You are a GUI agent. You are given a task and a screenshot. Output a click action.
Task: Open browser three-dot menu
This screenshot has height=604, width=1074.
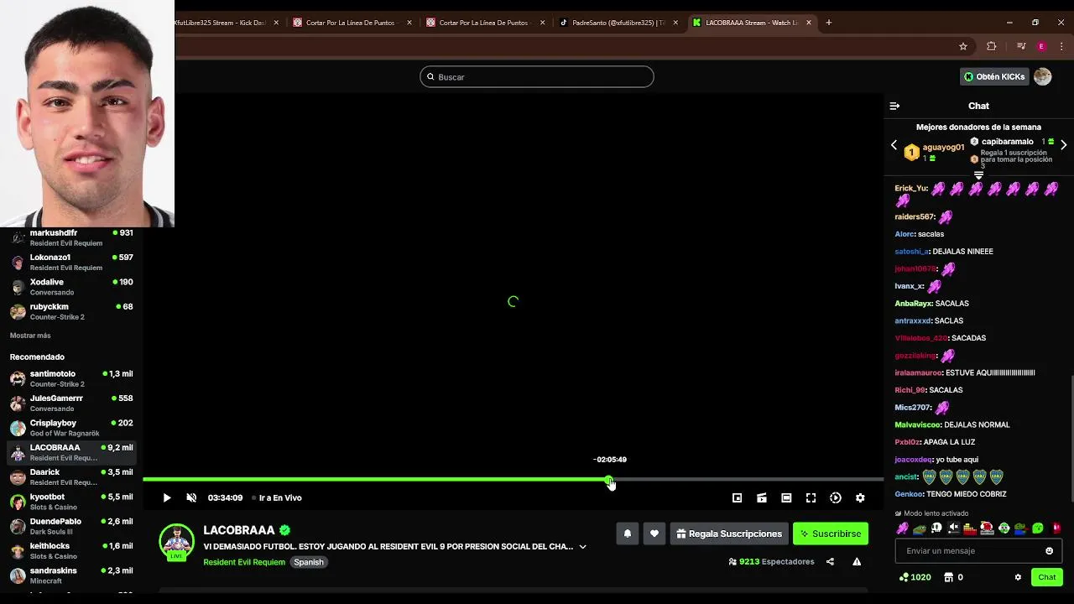click(x=1061, y=46)
